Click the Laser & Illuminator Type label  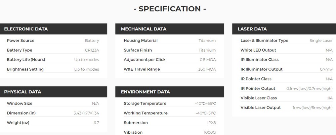click(264, 41)
